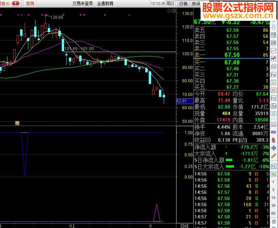Click the 卖五 price 67.58
Viewport: 278px width, 228px height.
pos(233,30)
